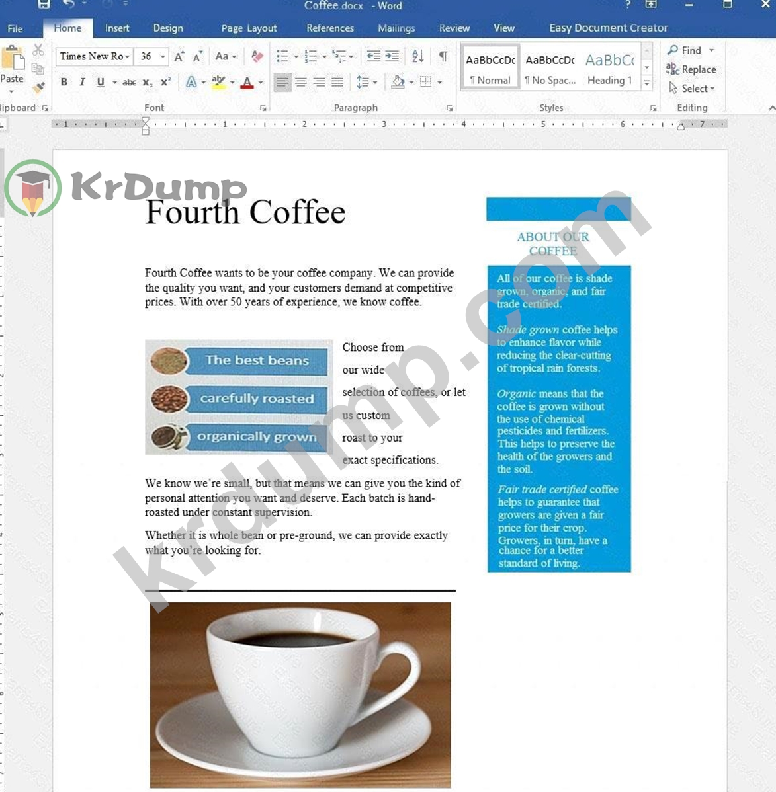
Task: Switch to the References tab
Action: [x=330, y=28]
